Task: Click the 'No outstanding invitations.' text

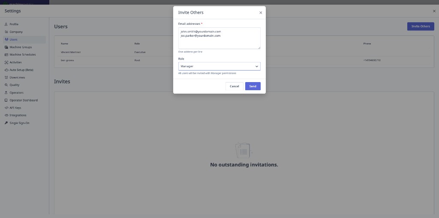Action: coord(244,165)
